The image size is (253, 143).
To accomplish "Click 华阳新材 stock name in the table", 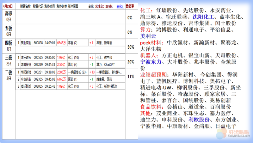I will (26, 72).
